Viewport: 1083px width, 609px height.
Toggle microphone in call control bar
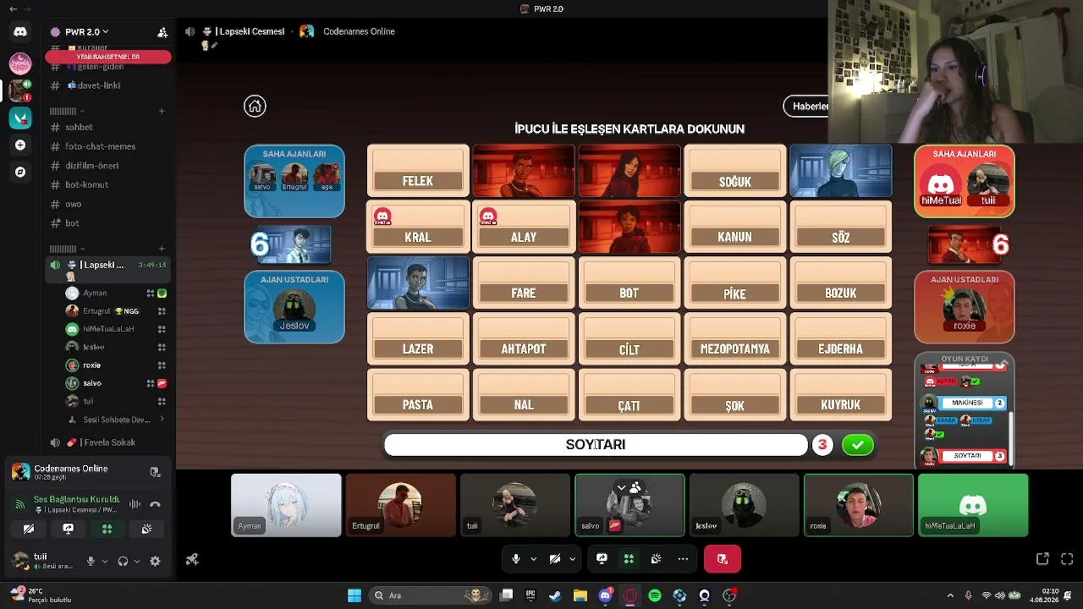pos(515,559)
